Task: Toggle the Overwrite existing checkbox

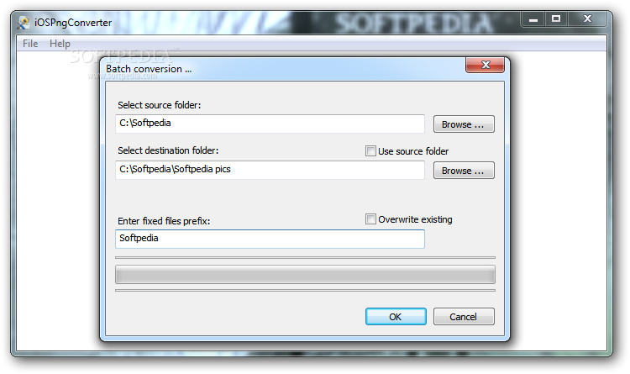Action: tap(370, 219)
